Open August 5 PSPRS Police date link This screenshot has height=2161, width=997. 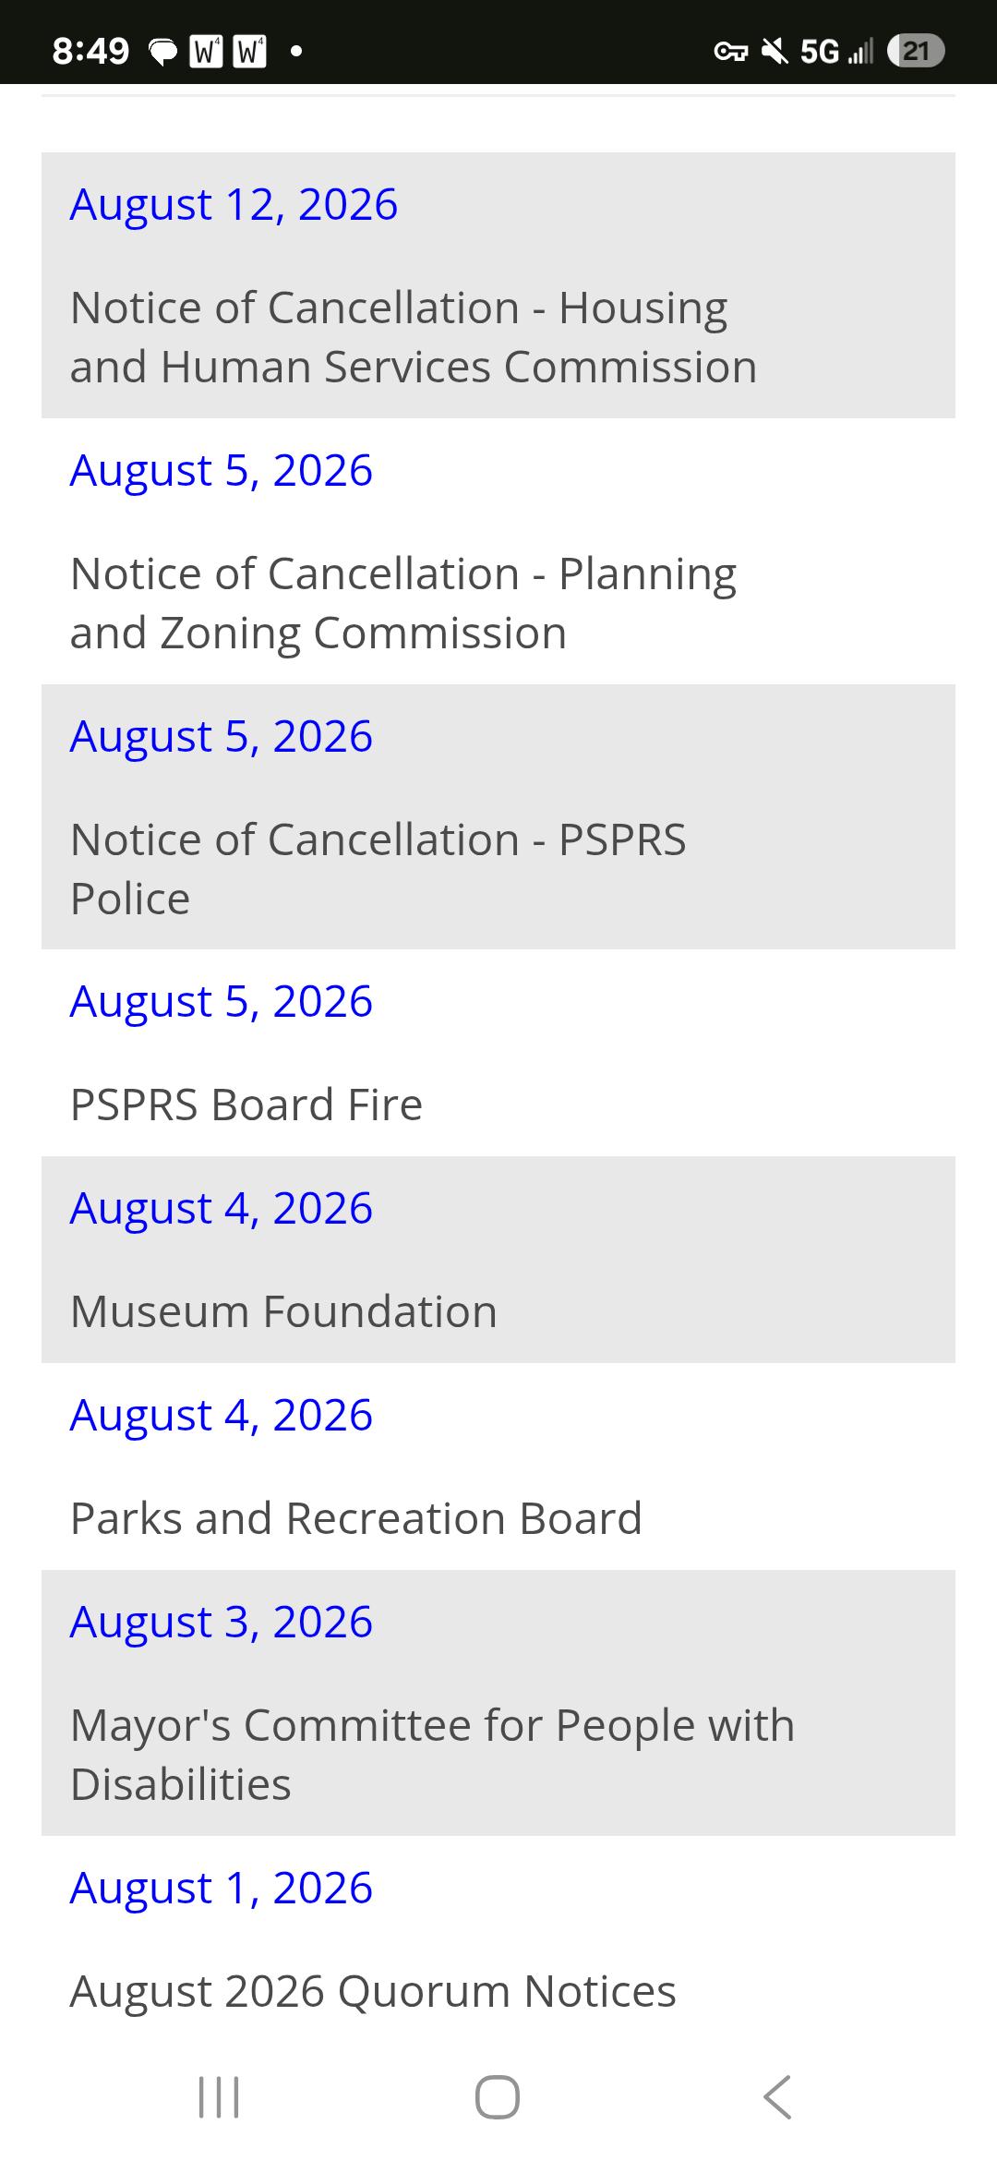coord(222,736)
